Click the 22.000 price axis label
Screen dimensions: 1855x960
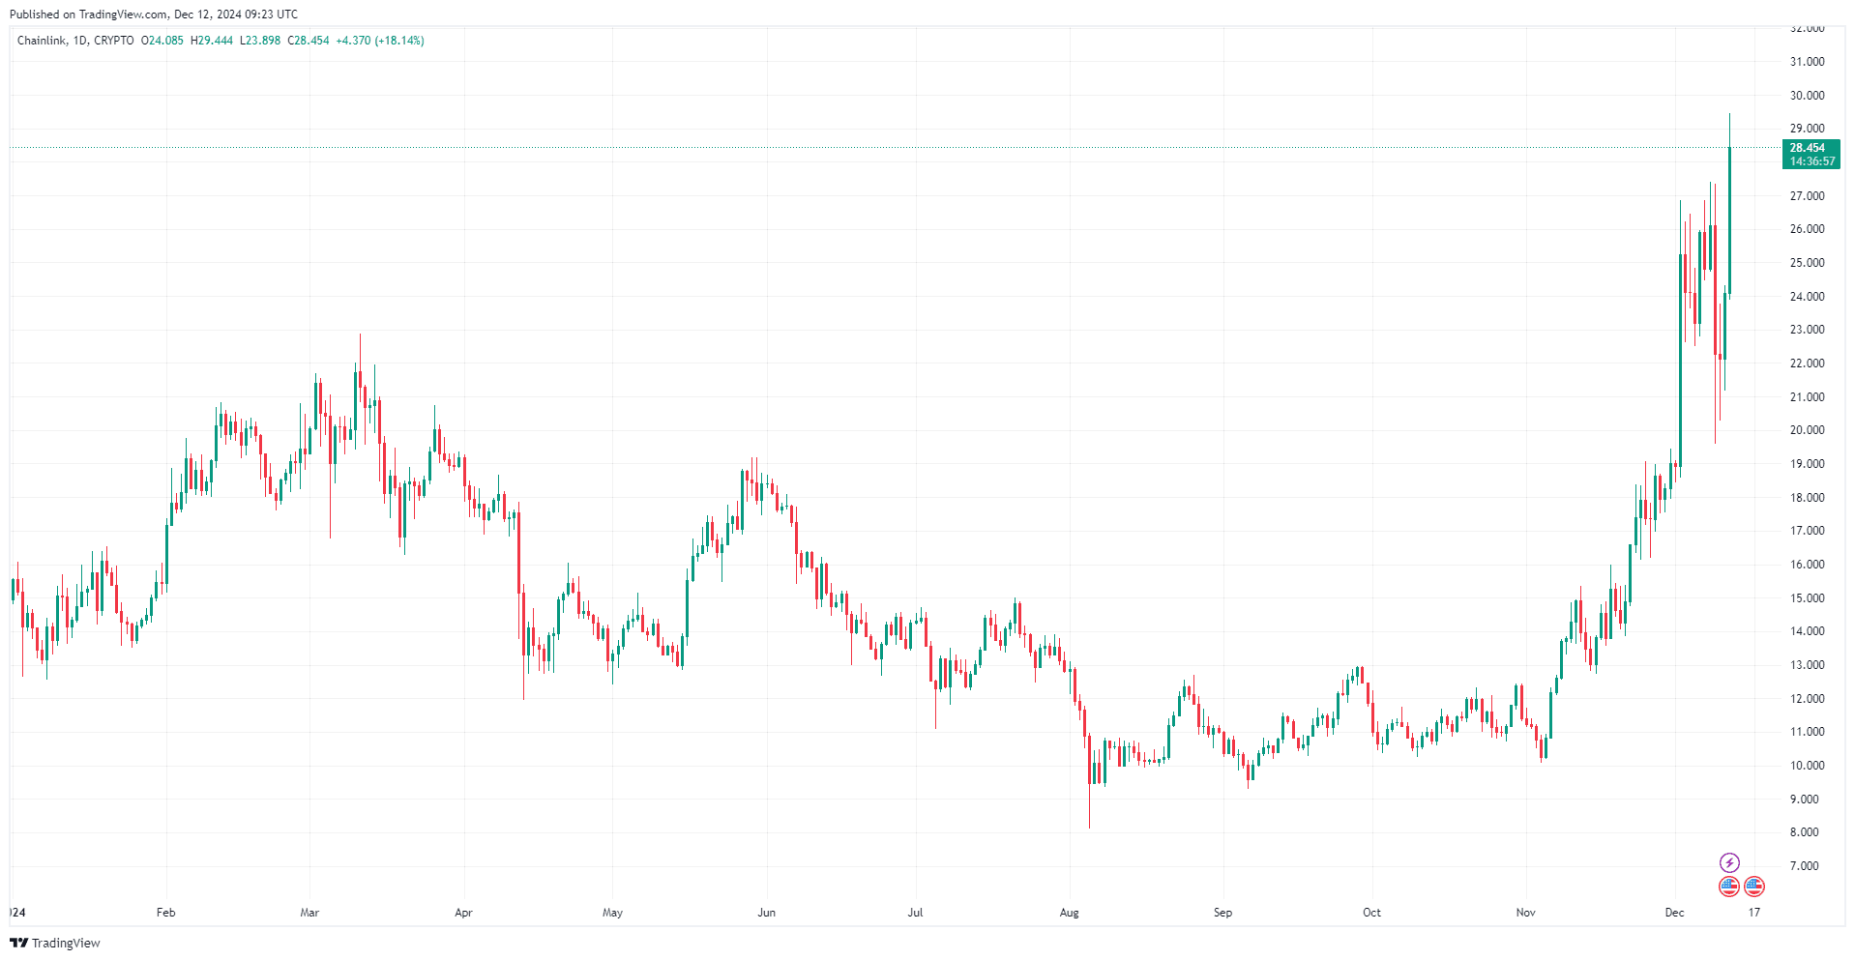coord(1807,364)
